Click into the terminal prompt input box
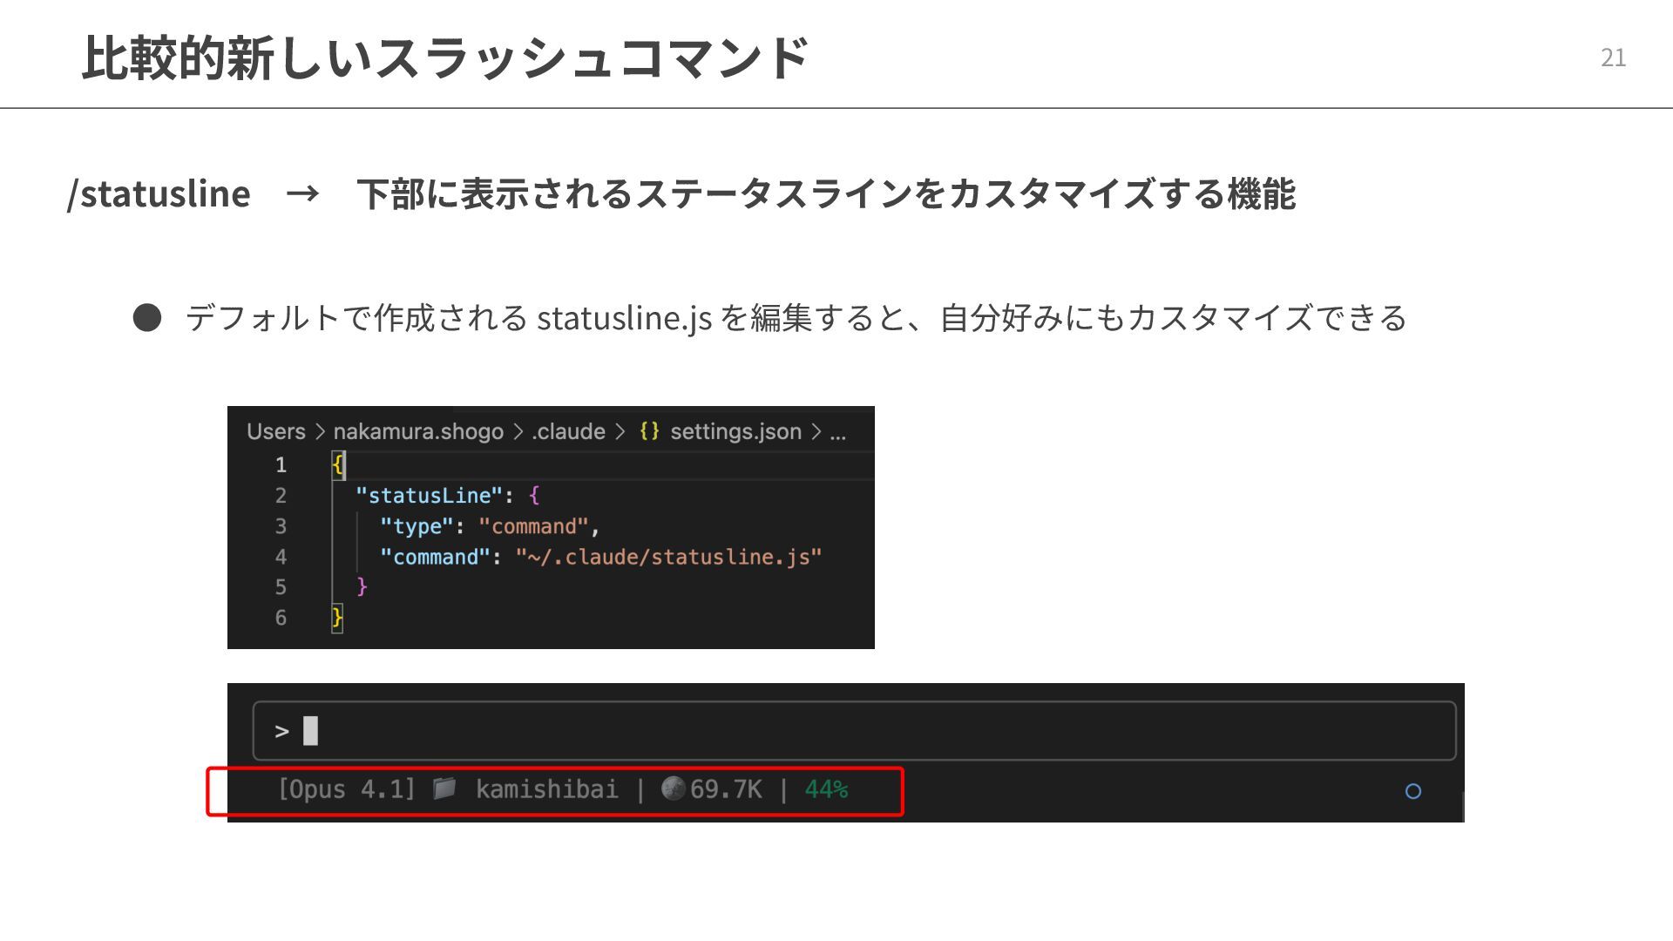1673x941 pixels. (x=854, y=731)
